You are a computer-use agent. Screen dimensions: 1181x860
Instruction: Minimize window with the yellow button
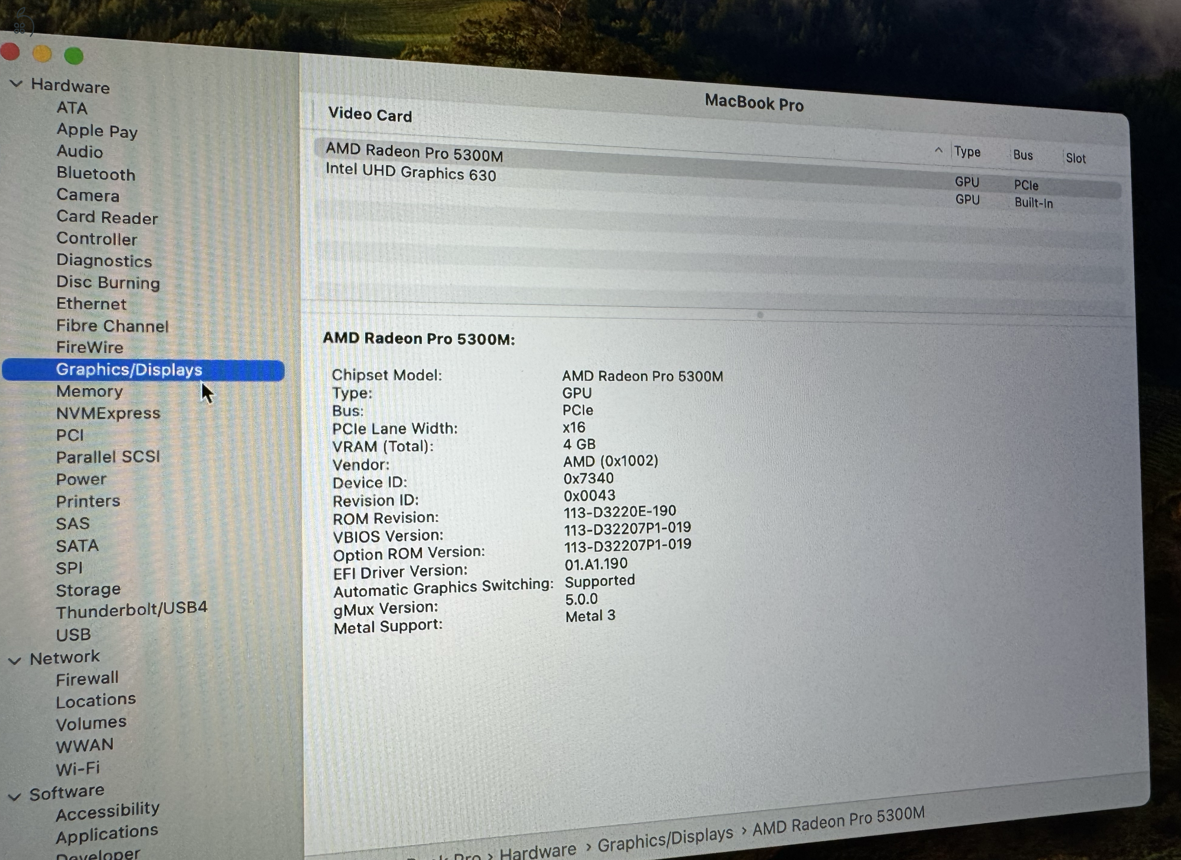pyautogui.click(x=42, y=53)
